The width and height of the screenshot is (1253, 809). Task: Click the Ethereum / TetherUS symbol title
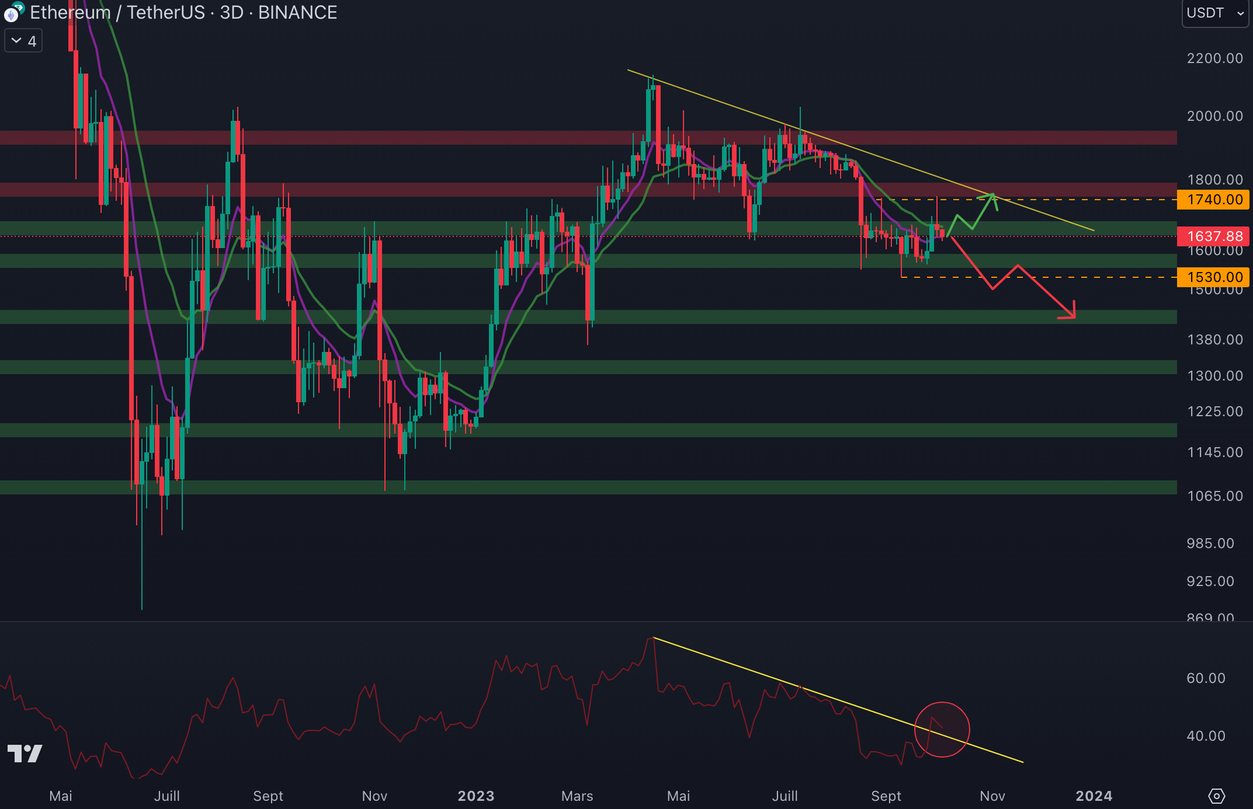[x=117, y=13]
